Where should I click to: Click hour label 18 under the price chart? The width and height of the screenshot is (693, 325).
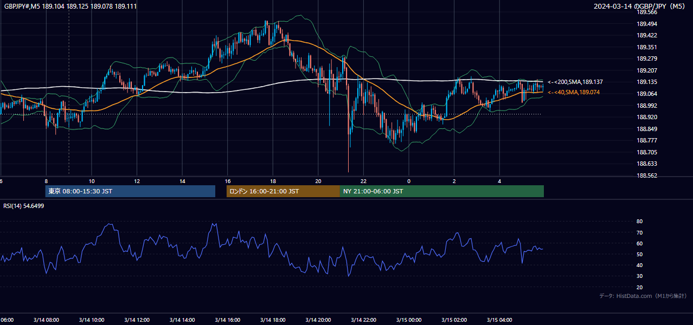point(273,181)
